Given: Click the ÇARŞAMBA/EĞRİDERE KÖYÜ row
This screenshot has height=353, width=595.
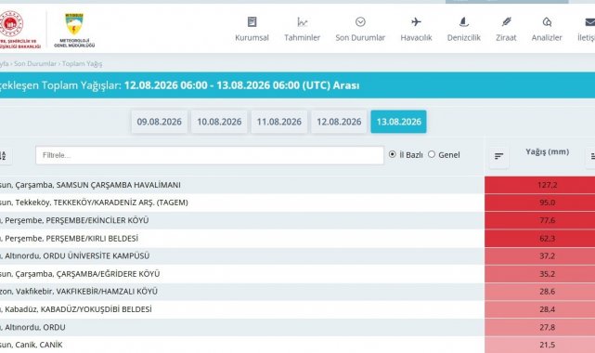Looking at the screenshot, I should (242, 274).
